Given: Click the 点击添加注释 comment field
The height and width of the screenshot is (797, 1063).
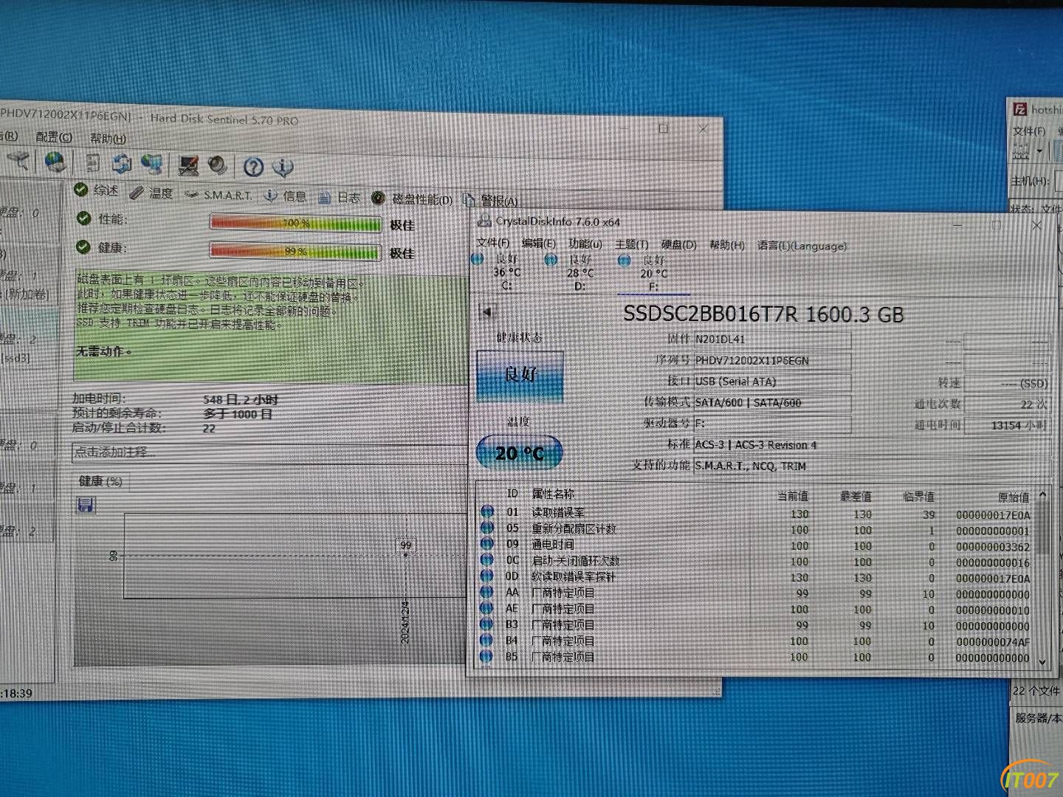Looking at the screenshot, I should 269,452.
